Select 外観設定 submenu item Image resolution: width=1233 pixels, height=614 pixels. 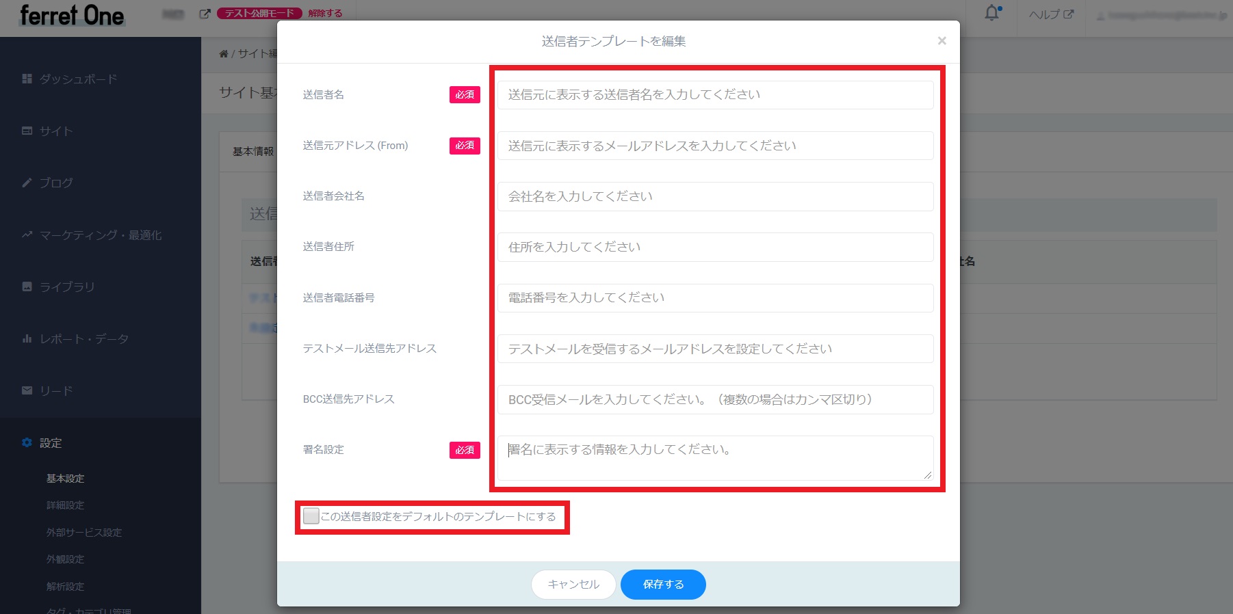click(x=66, y=559)
